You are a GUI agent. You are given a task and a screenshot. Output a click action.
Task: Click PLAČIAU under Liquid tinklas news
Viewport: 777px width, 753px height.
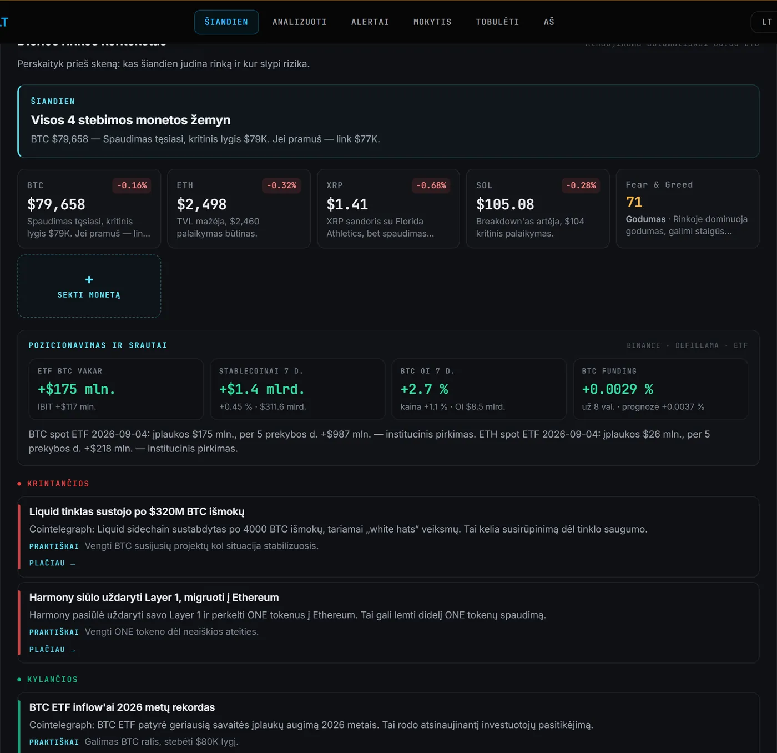(52, 563)
